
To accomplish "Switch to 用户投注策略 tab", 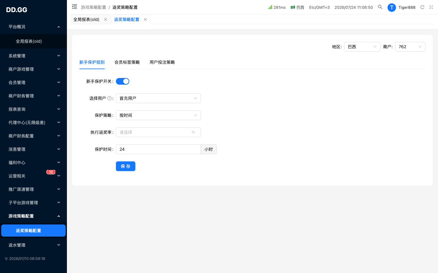I will coord(162,62).
